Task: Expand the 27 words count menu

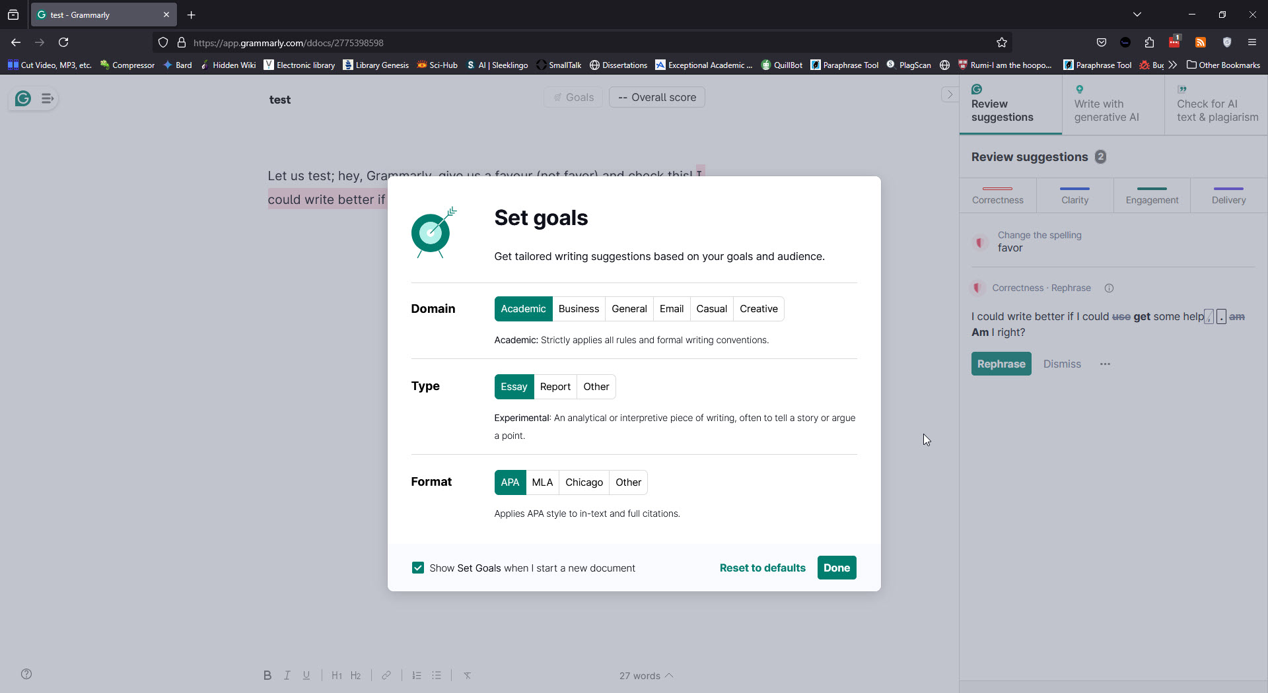Action: point(646,676)
